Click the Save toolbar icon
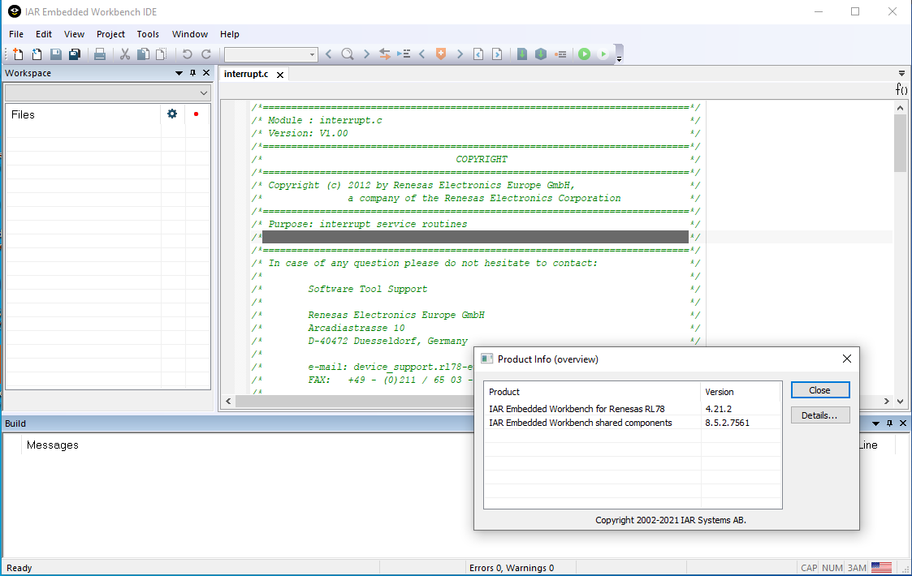The image size is (912, 576). [x=56, y=54]
